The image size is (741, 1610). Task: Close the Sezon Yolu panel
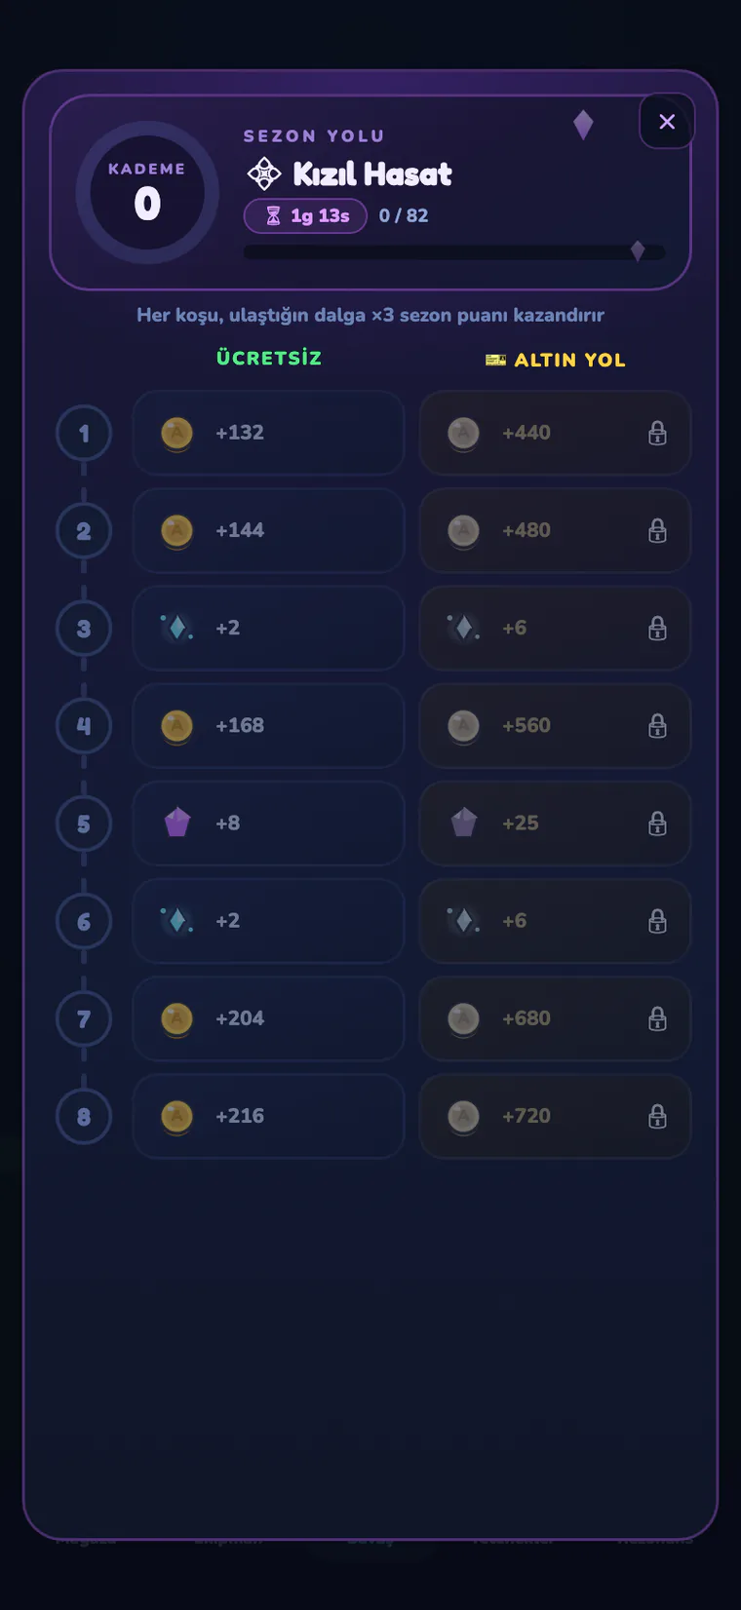pos(667,122)
